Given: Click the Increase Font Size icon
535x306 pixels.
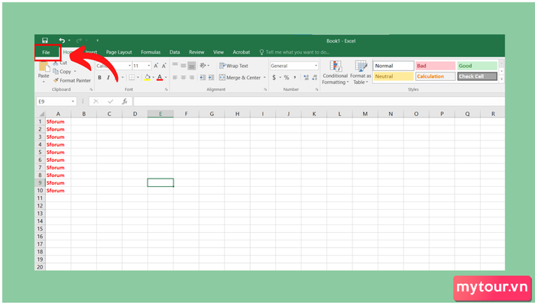Looking at the screenshot, I should pyautogui.click(x=156, y=66).
